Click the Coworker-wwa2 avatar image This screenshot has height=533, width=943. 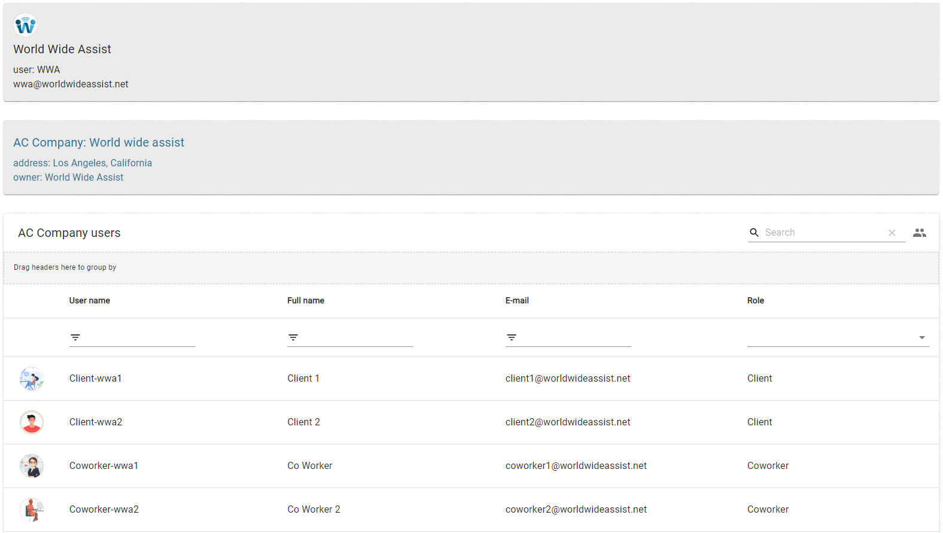pyautogui.click(x=32, y=510)
